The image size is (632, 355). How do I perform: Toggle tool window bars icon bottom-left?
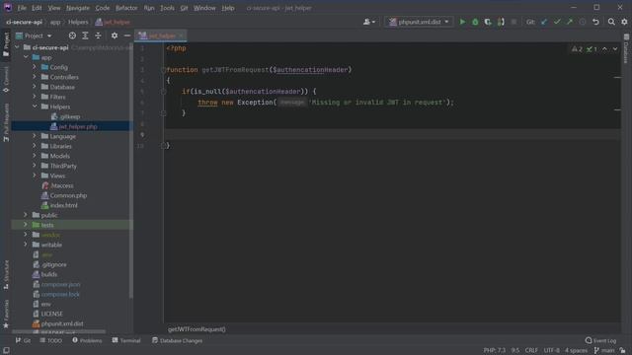point(6,351)
